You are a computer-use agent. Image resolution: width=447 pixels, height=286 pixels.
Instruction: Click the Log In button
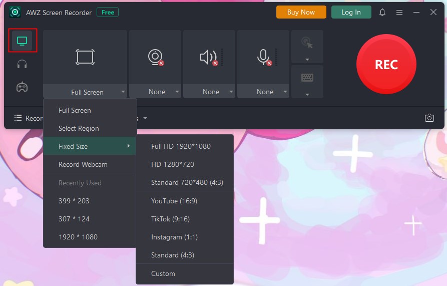(351, 12)
